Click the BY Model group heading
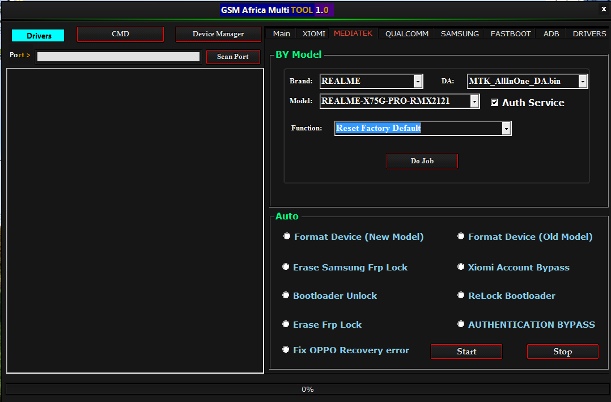Image resolution: width=611 pixels, height=402 pixels. (299, 54)
